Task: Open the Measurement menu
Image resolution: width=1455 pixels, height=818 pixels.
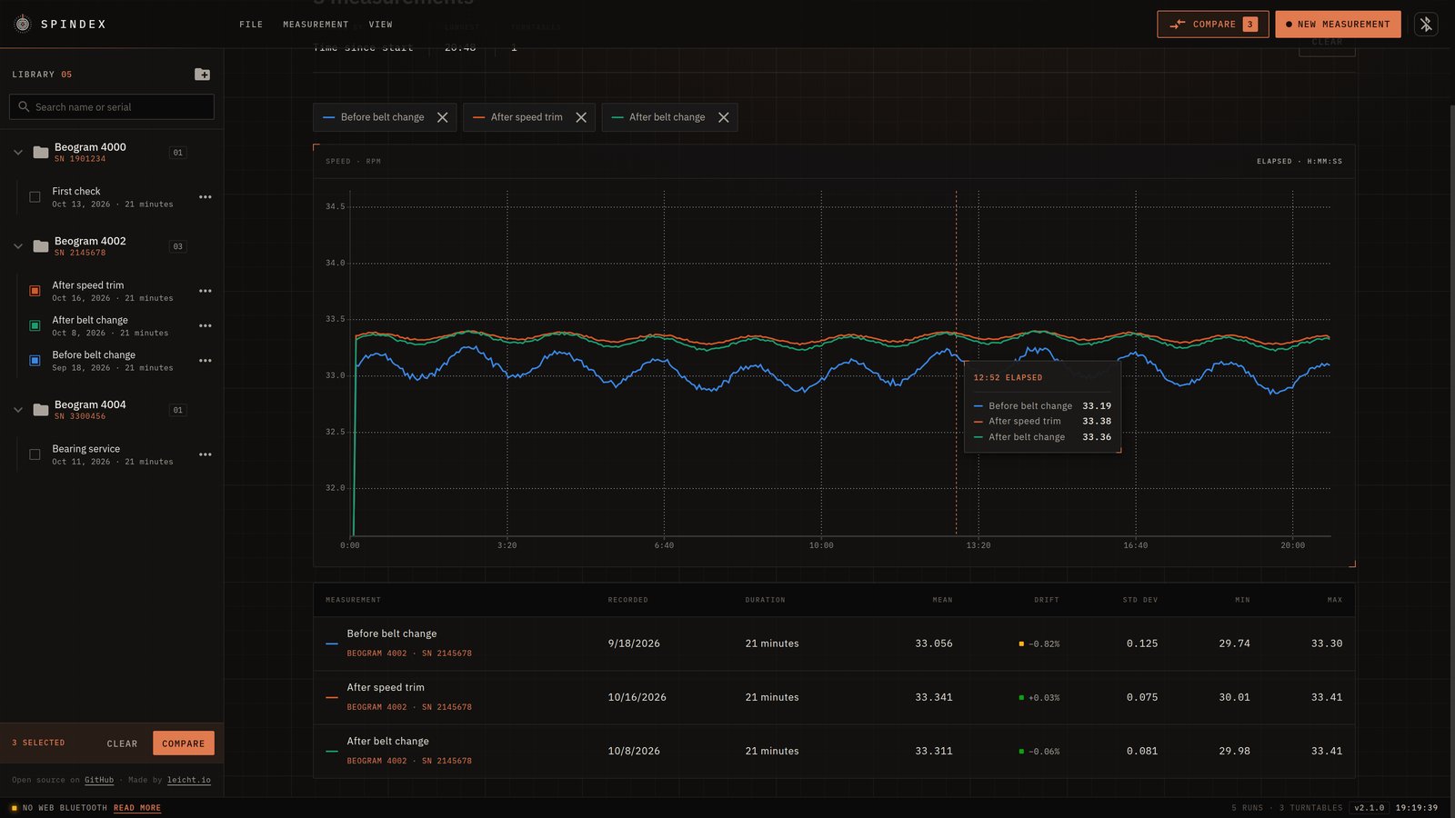Action: click(x=316, y=25)
